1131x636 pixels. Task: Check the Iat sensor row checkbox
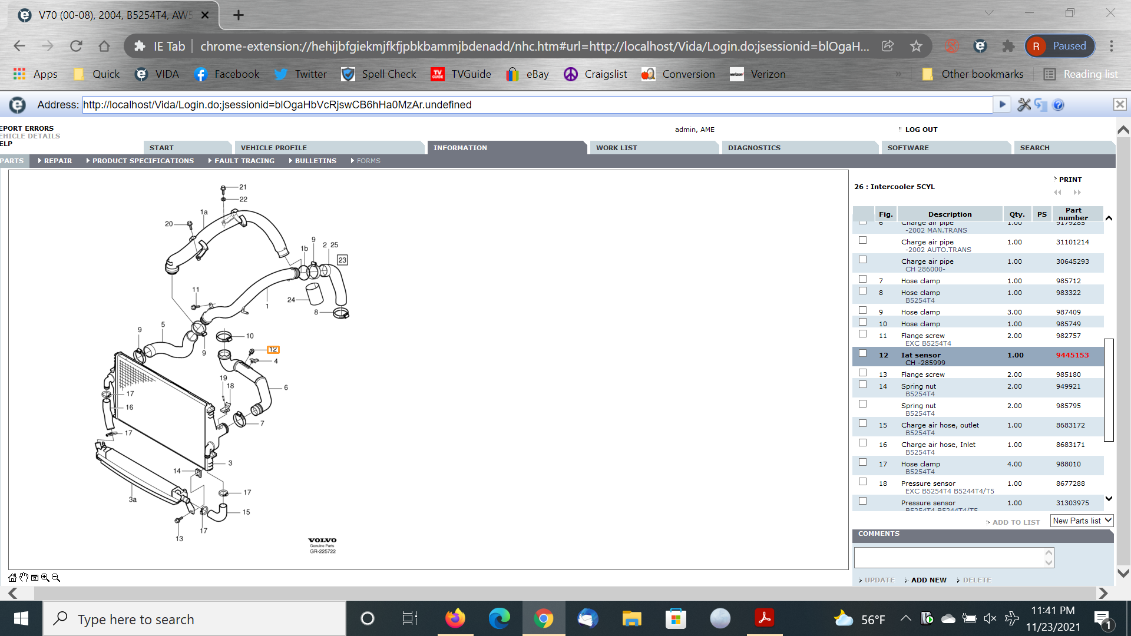tap(862, 353)
